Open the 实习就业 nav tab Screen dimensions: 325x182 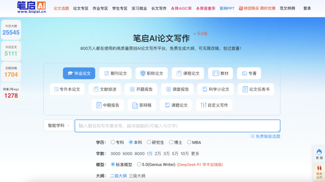pyautogui.click(x=139, y=9)
